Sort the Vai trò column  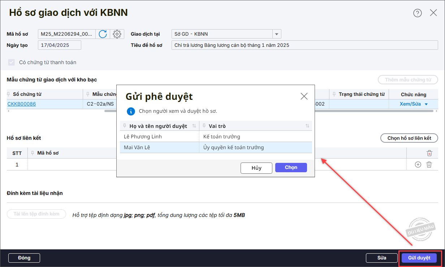click(307, 126)
